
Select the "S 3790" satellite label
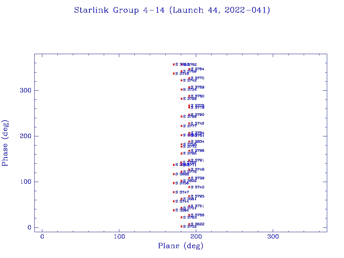198,115
